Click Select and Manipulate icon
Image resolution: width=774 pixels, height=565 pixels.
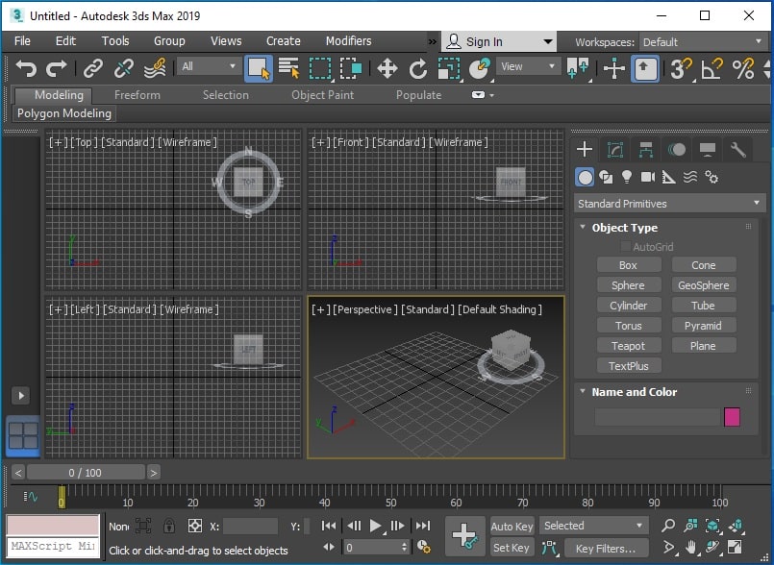pyautogui.click(x=614, y=68)
